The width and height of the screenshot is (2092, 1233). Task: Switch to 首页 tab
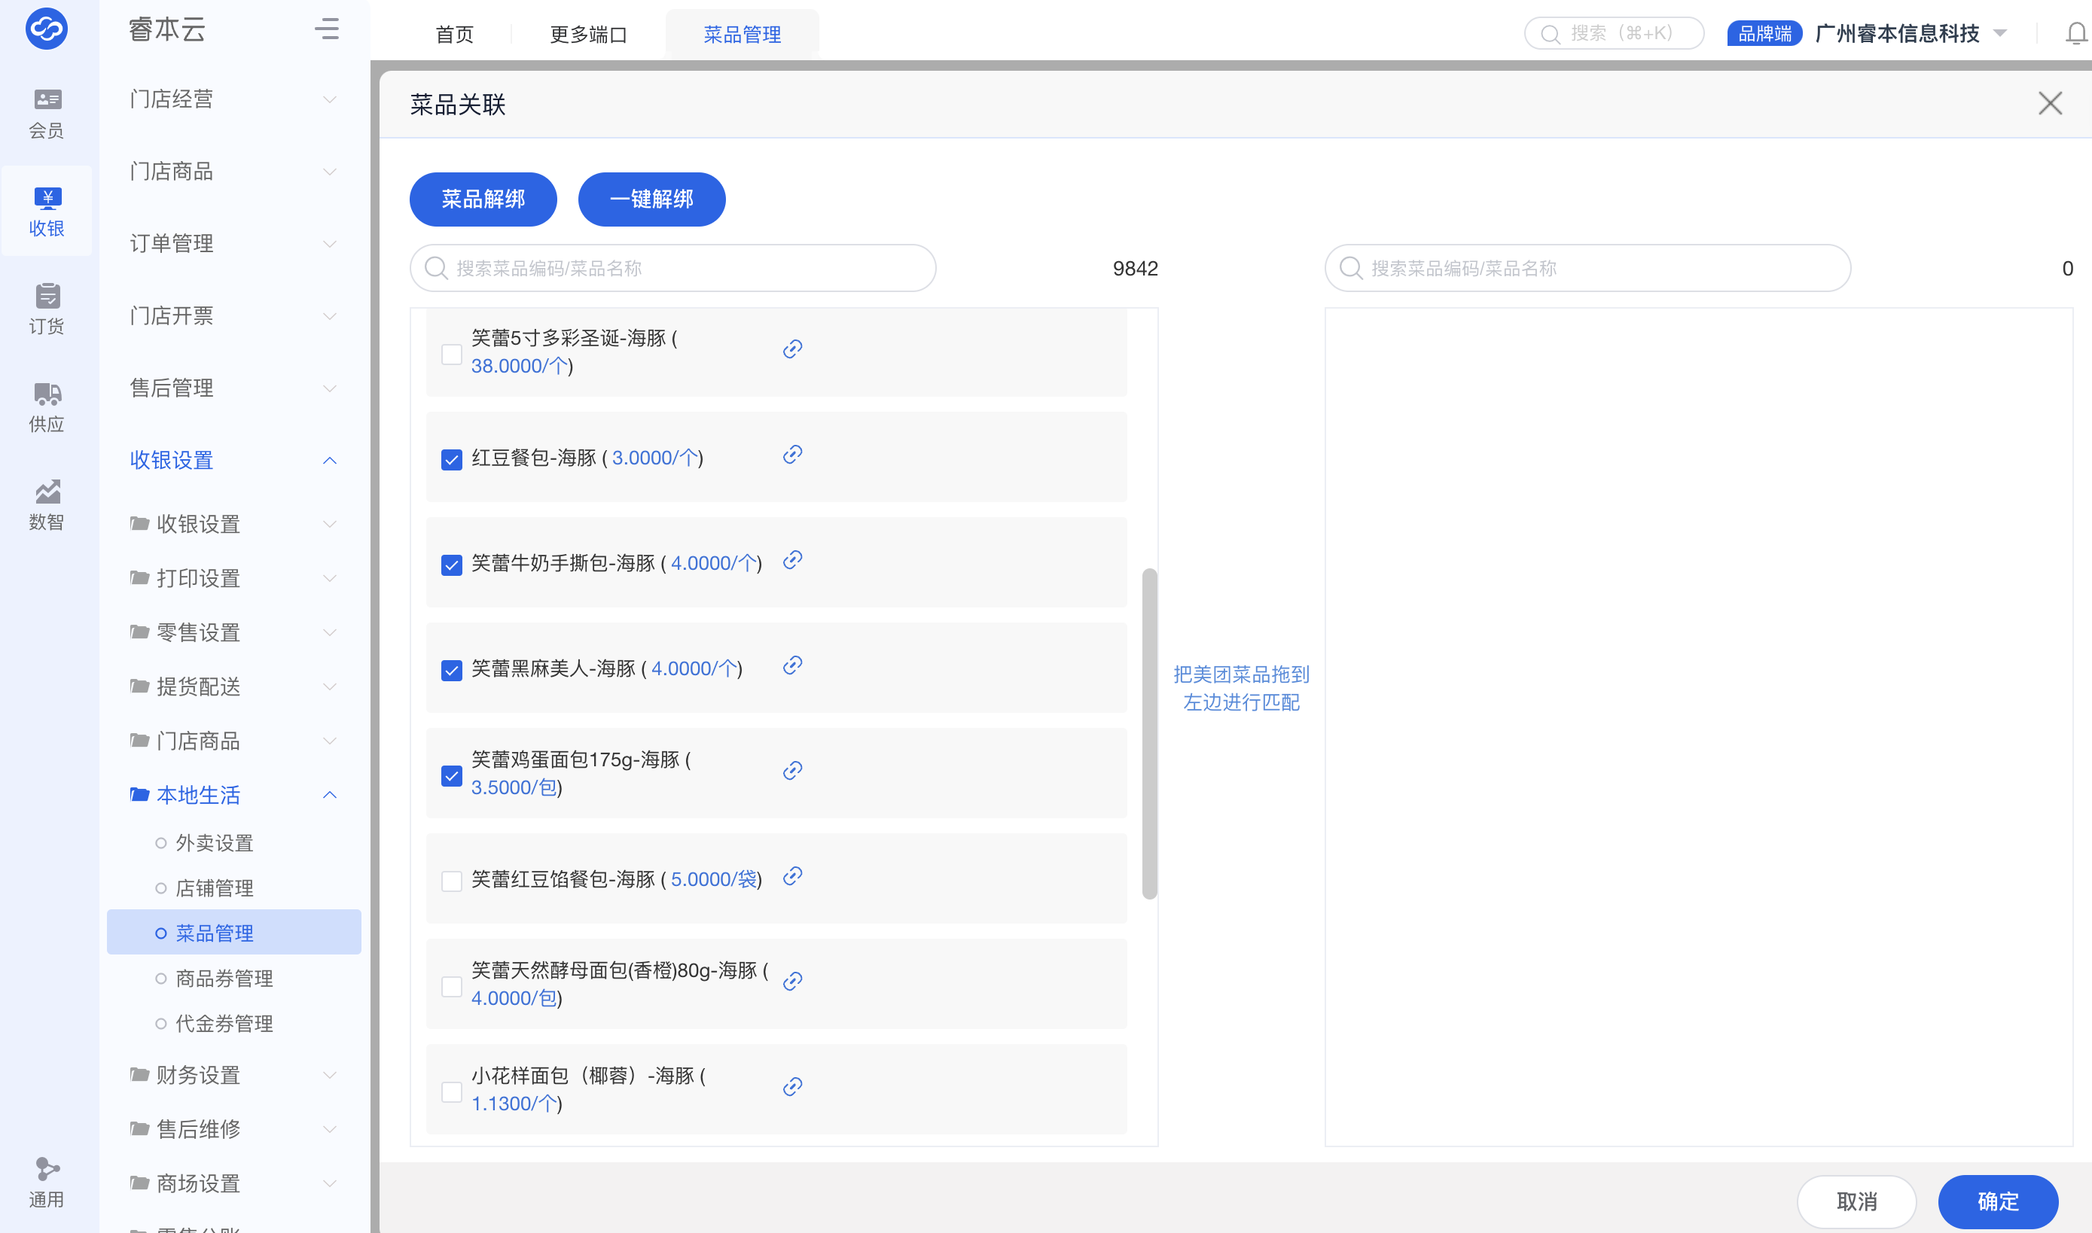coord(455,34)
